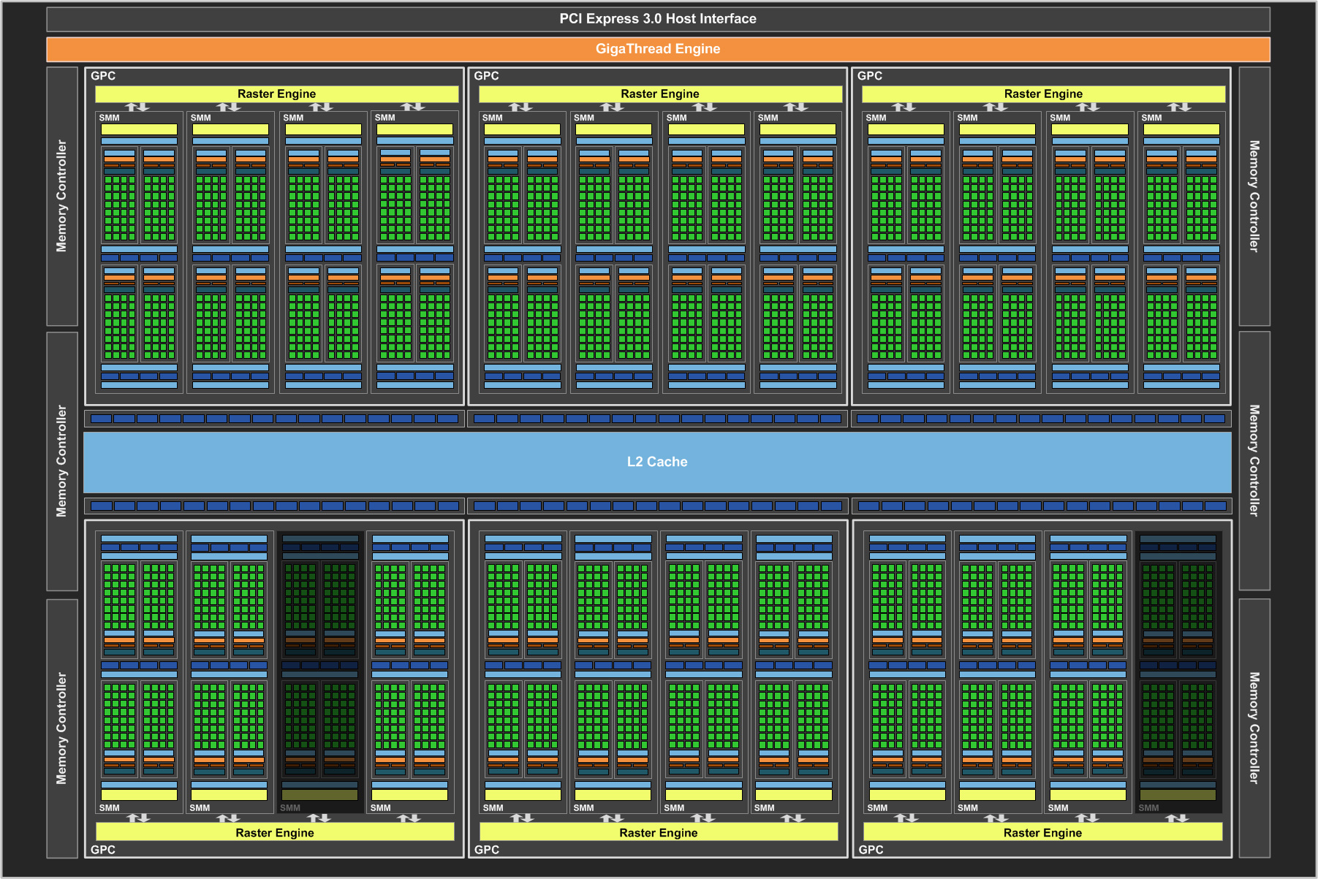The image size is (1318, 879).
Task: Click the bottom-right Memory Controller block
Action: 1254,728
